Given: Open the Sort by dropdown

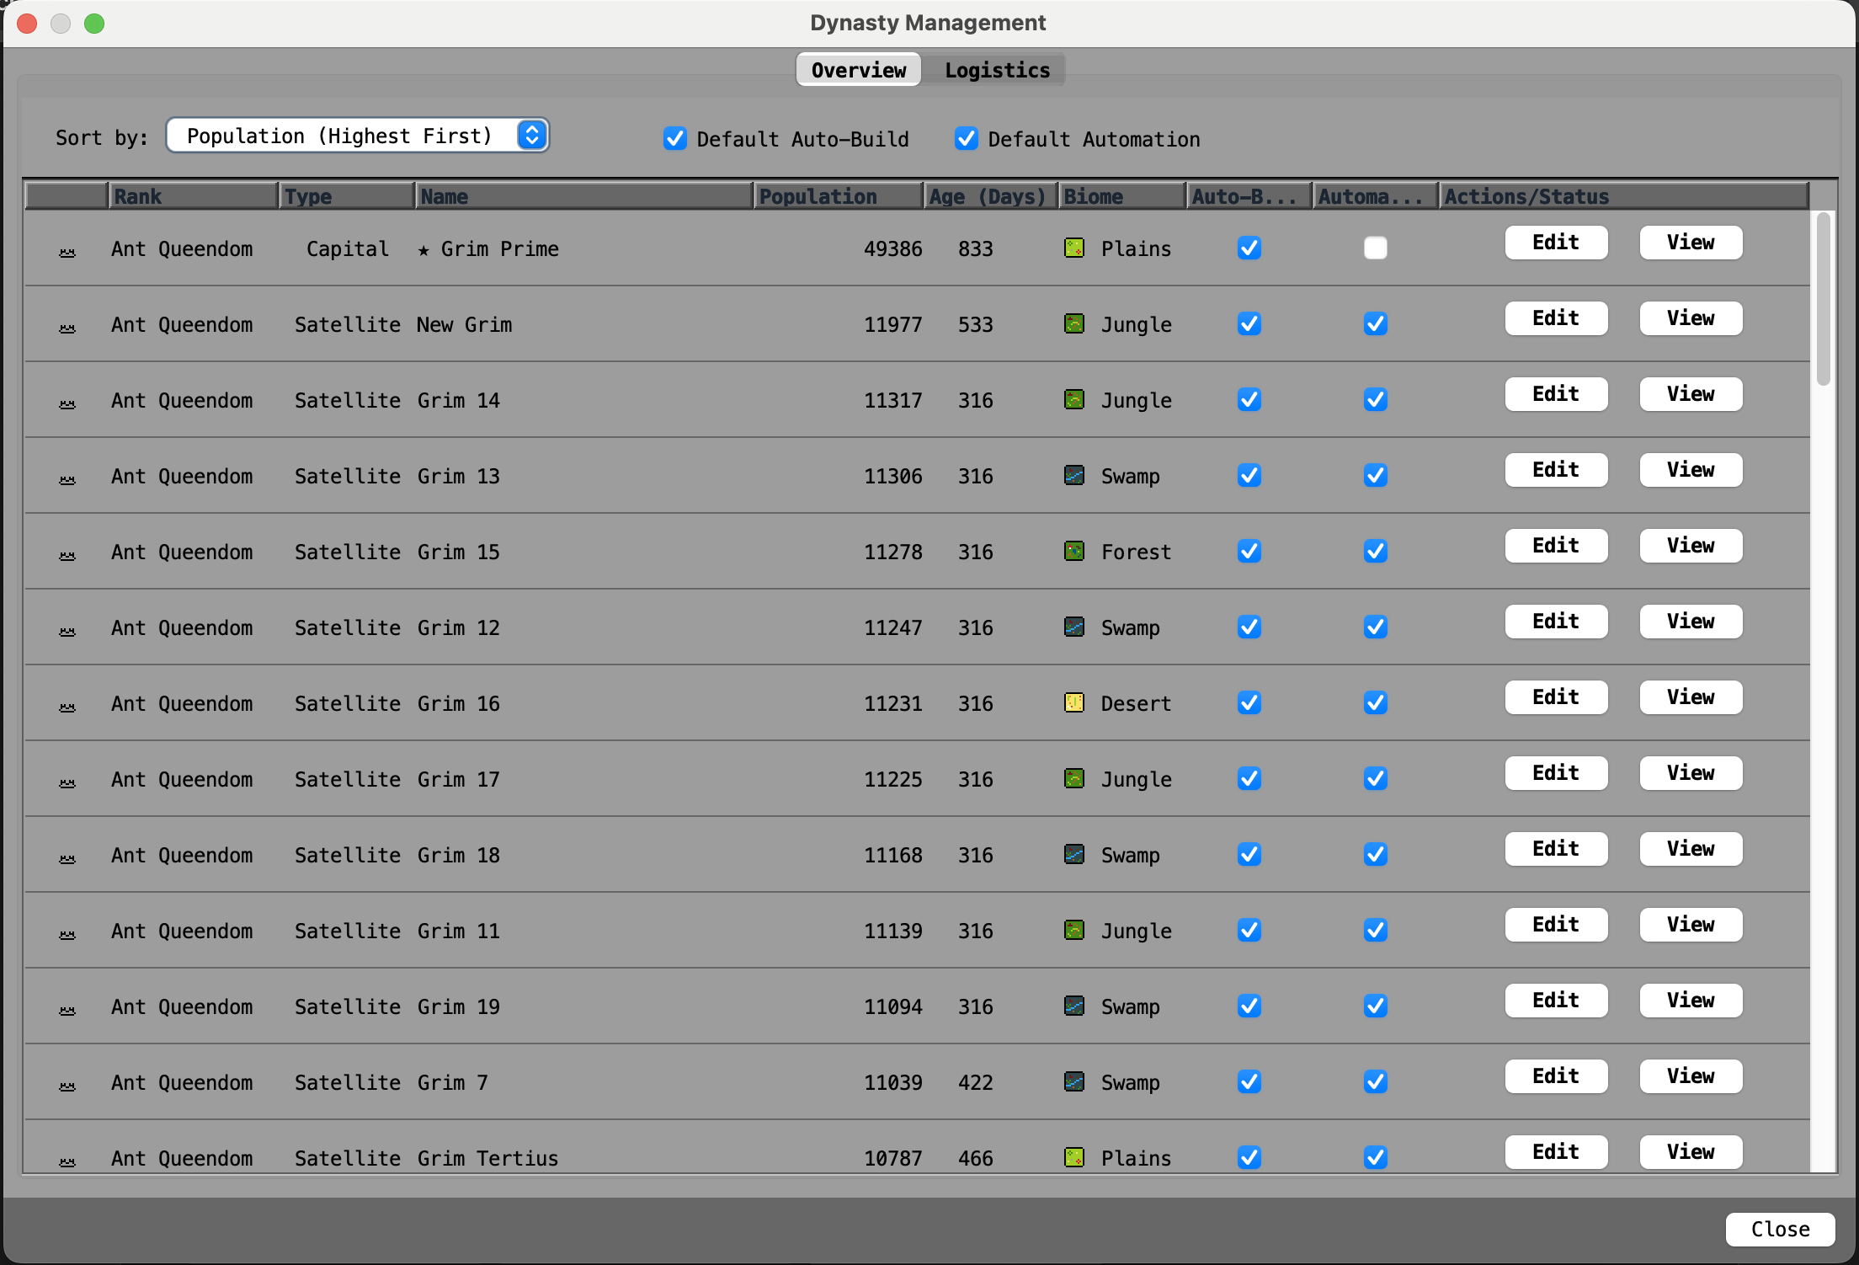Looking at the screenshot, I should pyautogui.click(x=358, y=136).
